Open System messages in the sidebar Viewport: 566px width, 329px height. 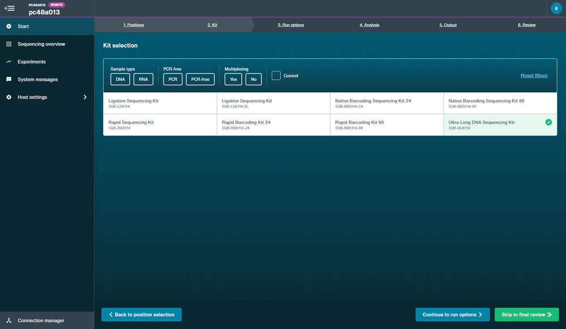[47, 79]
